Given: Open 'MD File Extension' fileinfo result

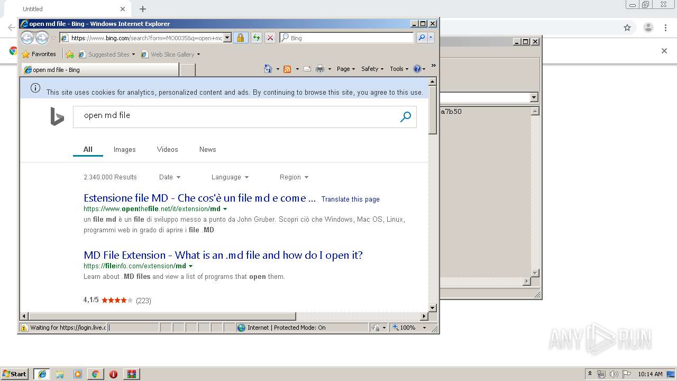Looking at the screenshot, I should click(223, 255).
